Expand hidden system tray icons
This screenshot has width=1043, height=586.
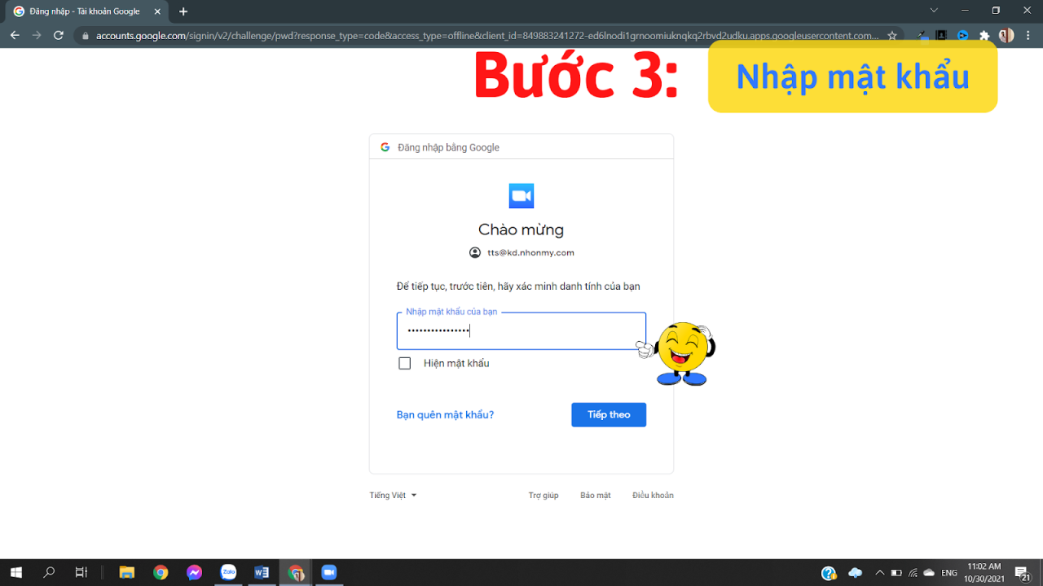pyautogui.click(x=879, y=572)
